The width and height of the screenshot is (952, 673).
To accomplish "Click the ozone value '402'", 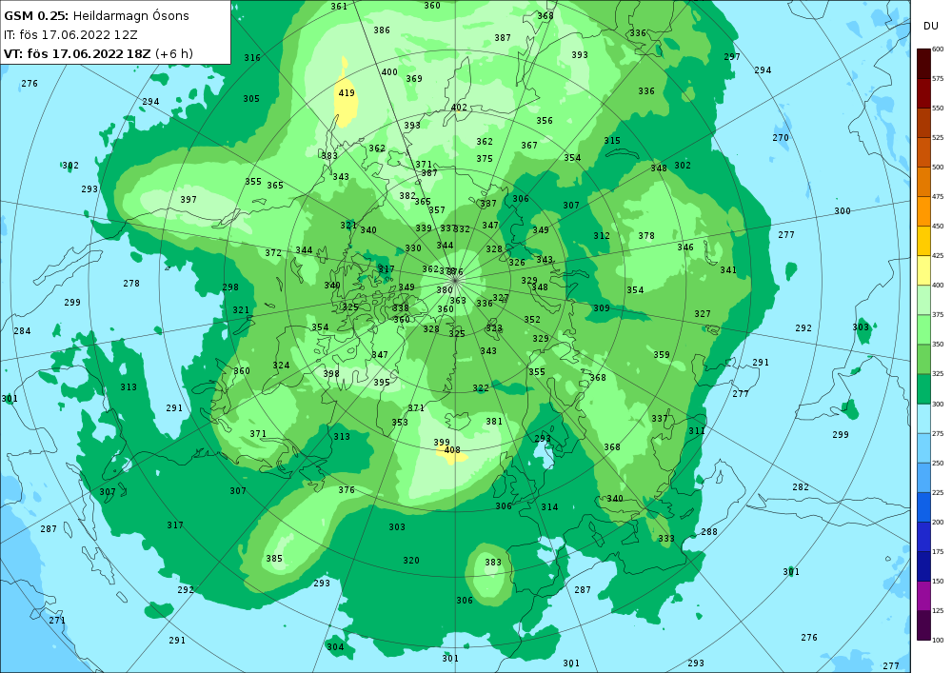I will [x=459, y=108].
